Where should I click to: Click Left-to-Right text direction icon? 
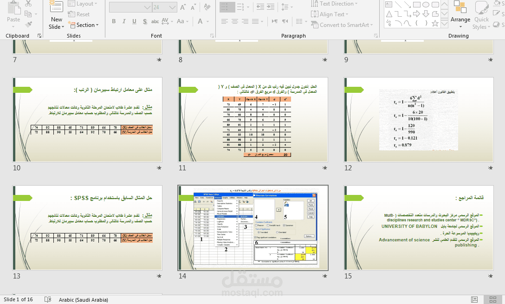tap(274, 21)
